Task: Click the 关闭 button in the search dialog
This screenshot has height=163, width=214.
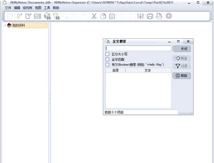Action: [x=182, y=49]
